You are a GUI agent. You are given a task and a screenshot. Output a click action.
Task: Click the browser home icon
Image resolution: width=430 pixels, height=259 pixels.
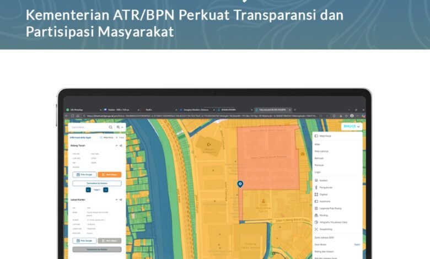(x=78, y=116)
